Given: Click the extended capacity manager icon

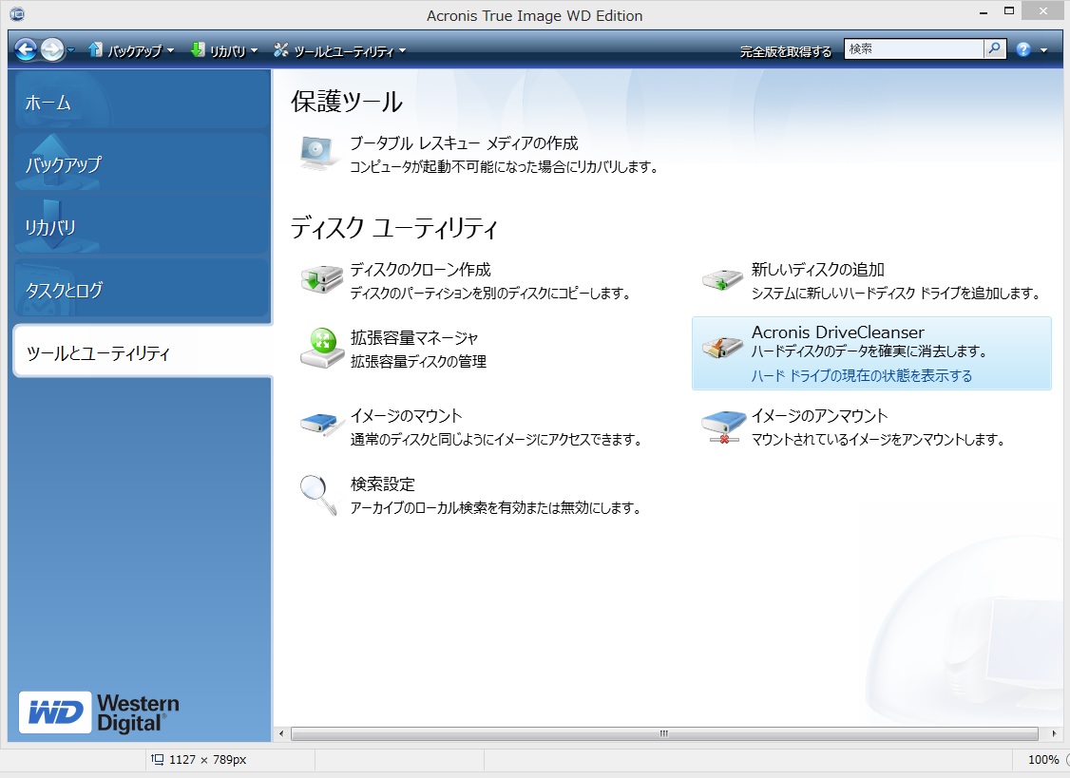Looking at the screenshot, I should [322, 348].
